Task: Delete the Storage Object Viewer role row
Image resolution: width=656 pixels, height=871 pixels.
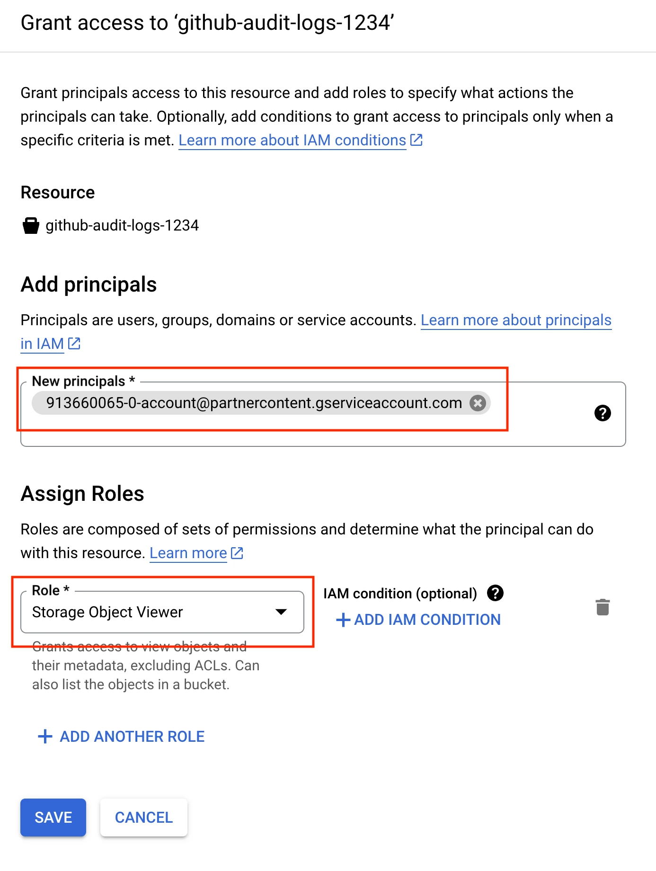Action: (603, 607)
